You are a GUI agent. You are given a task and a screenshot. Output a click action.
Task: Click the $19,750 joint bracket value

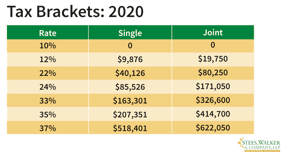click(x=213, y=59)
